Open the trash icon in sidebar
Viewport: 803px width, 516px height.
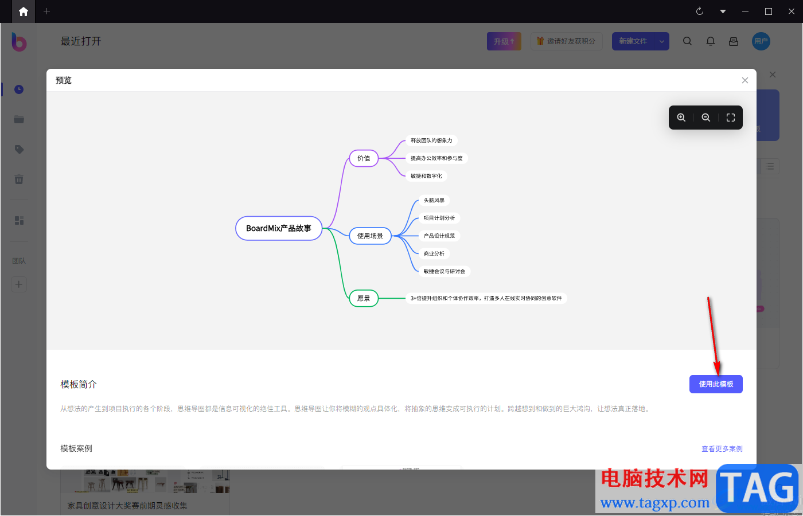[19, 179]
